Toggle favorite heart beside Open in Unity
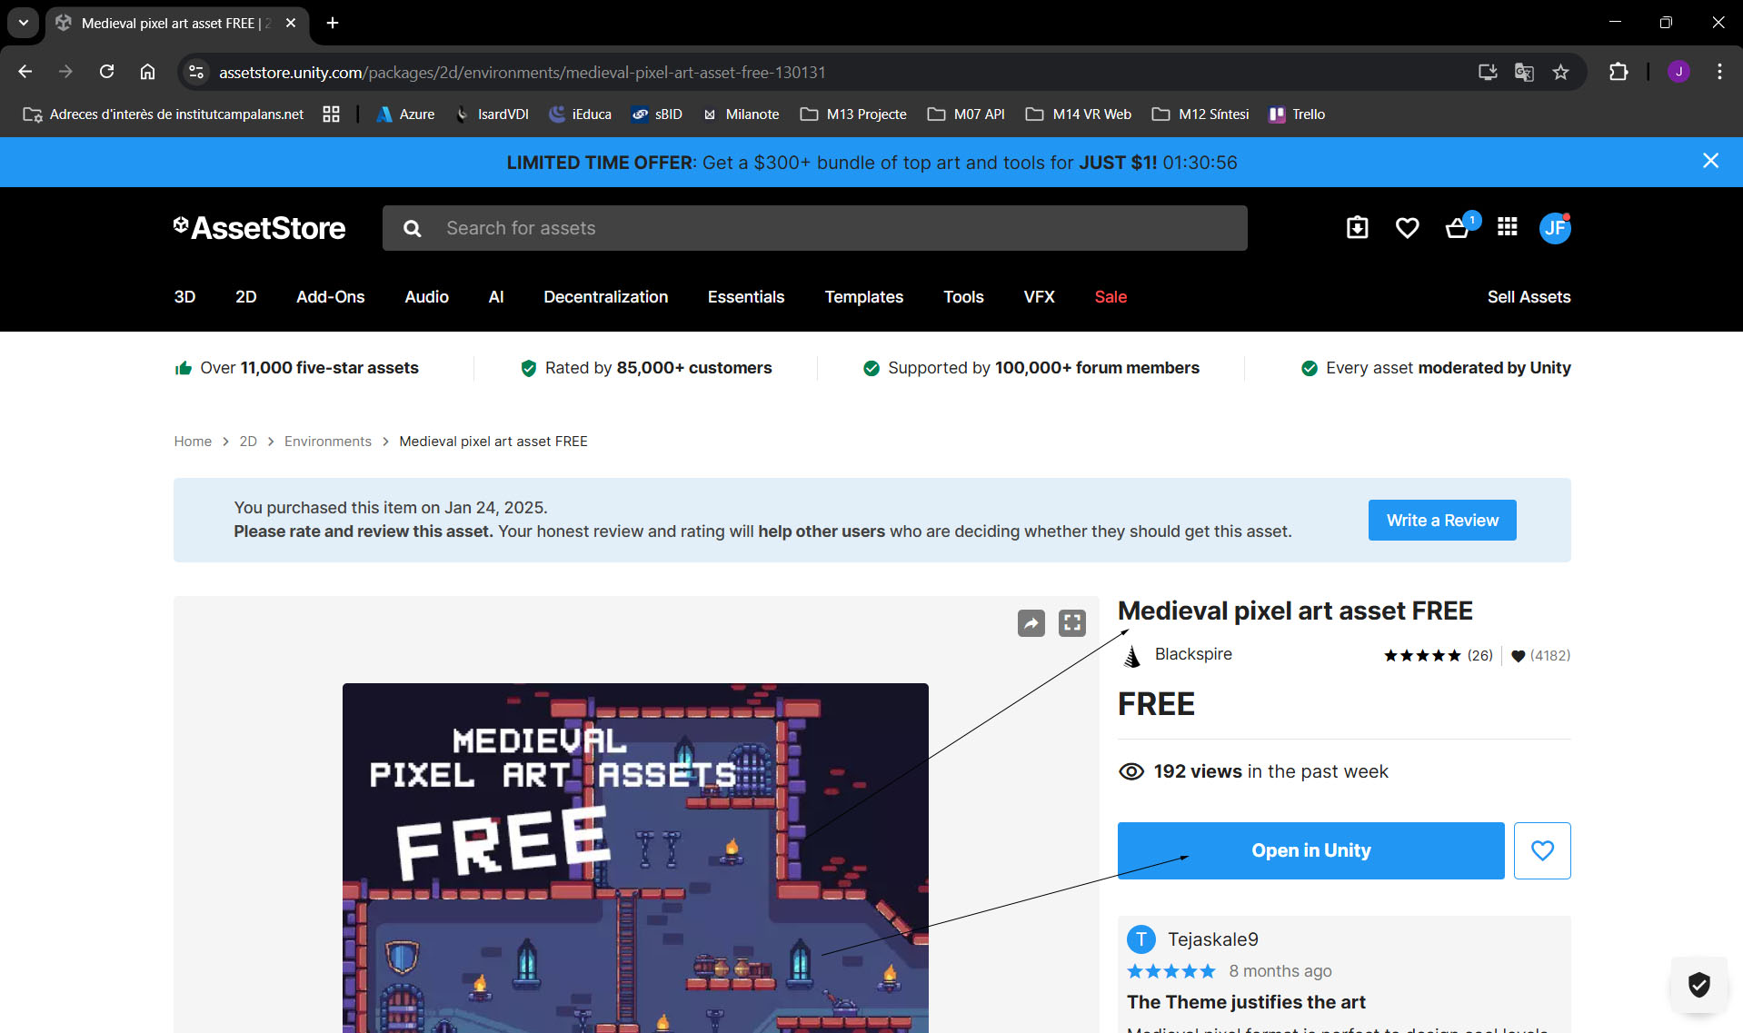The width and height of the screenshot is (1743, 1033). point(1542,850)
